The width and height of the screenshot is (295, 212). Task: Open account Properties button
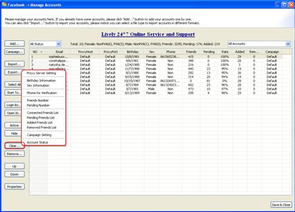tap(15, 187)
